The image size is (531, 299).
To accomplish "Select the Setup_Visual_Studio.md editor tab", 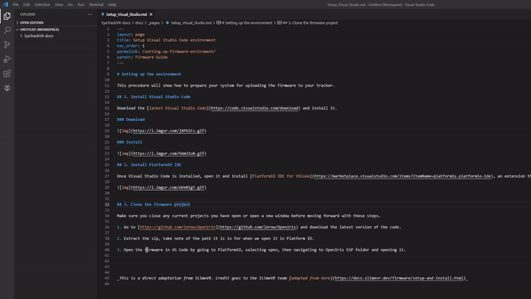I will click(x=126, y=14).
